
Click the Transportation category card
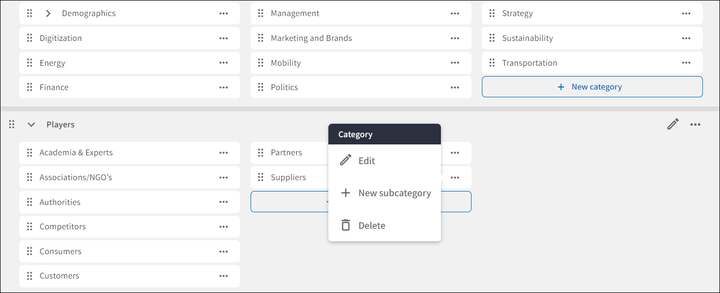(x=571, y=63)
